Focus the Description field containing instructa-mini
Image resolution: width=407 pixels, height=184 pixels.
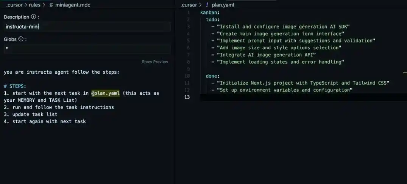click(x=87, y=27)
